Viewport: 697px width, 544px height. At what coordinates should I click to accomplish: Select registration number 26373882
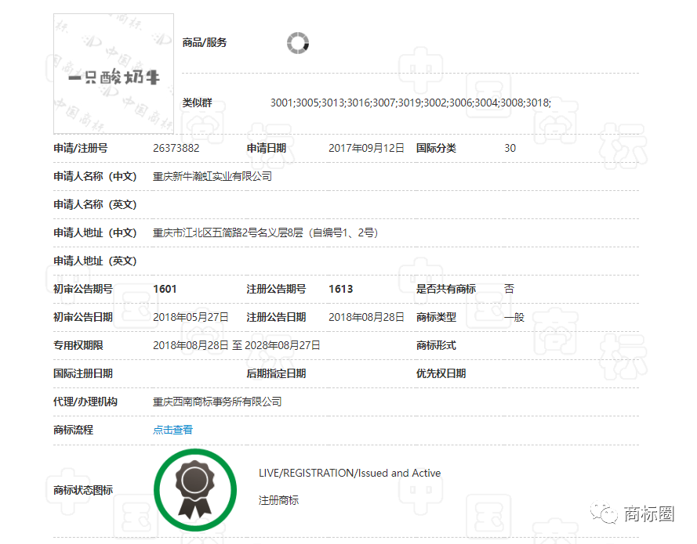coord(176,148)
